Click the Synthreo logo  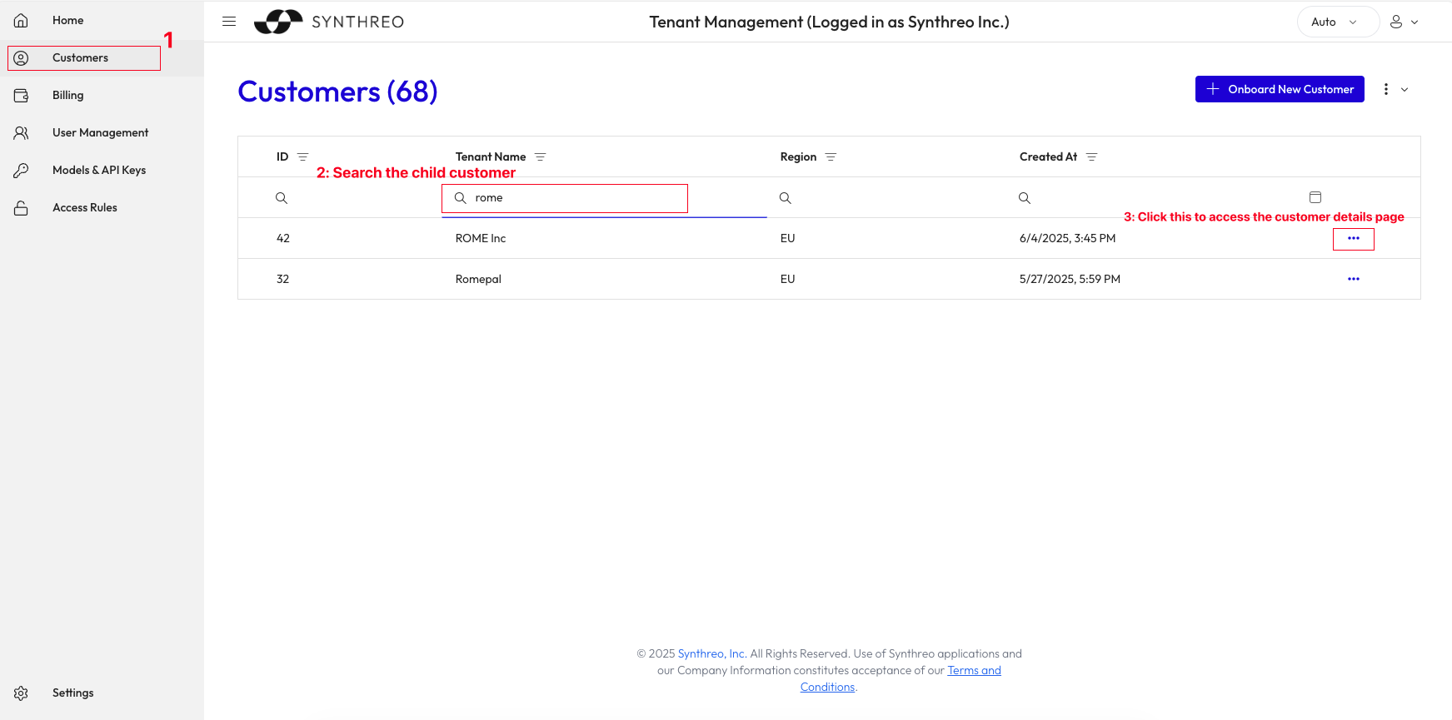(x=329, y=22)
